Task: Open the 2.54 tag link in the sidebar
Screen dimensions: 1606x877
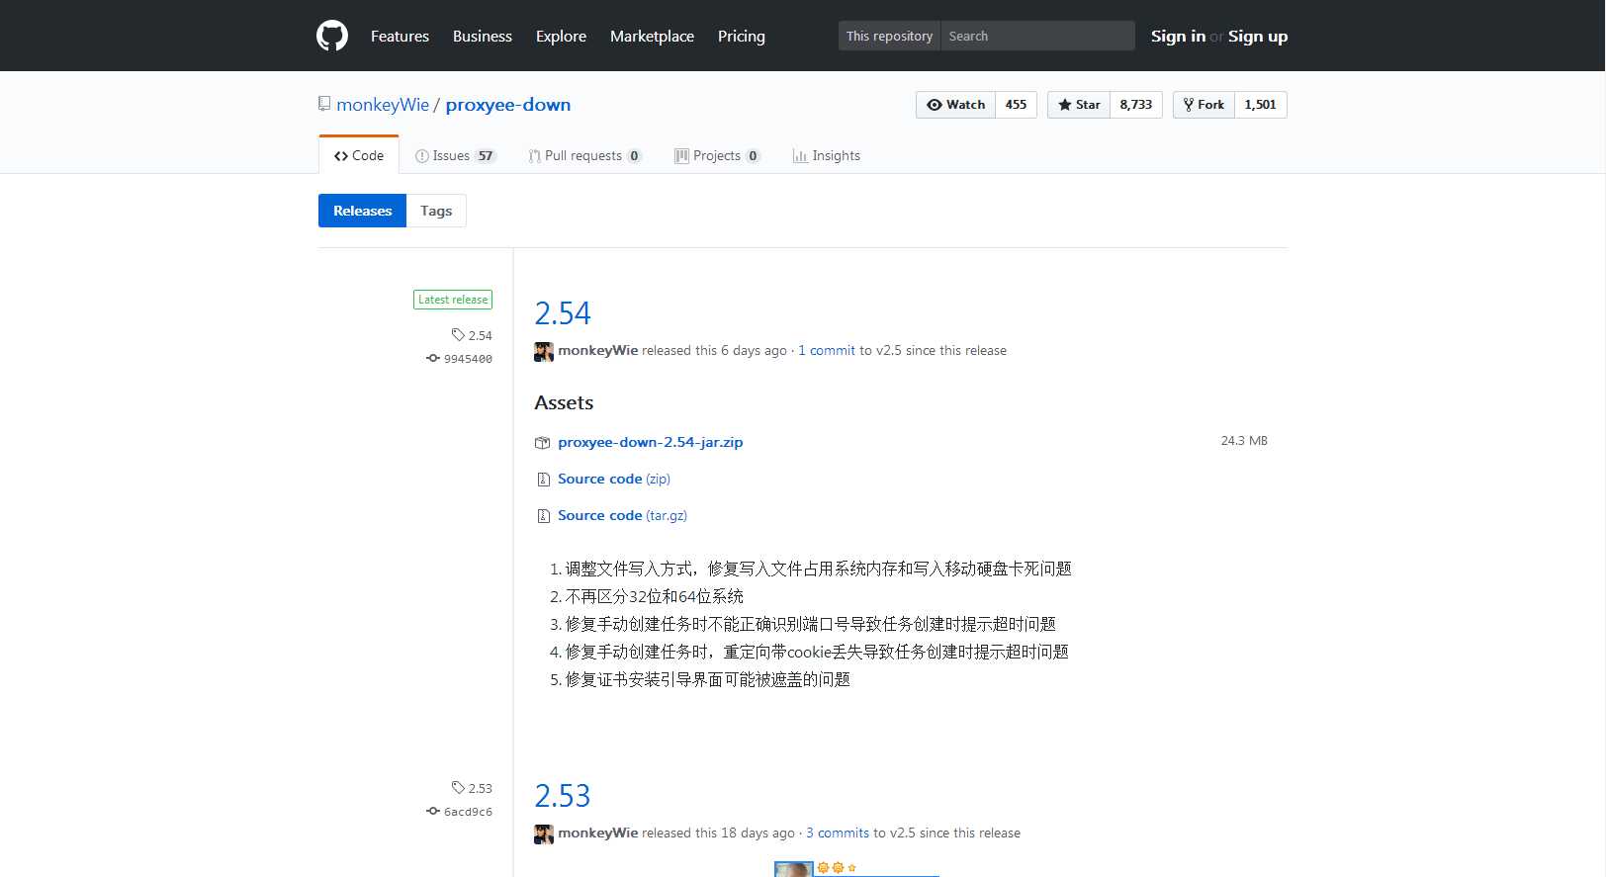Action: 472,335
